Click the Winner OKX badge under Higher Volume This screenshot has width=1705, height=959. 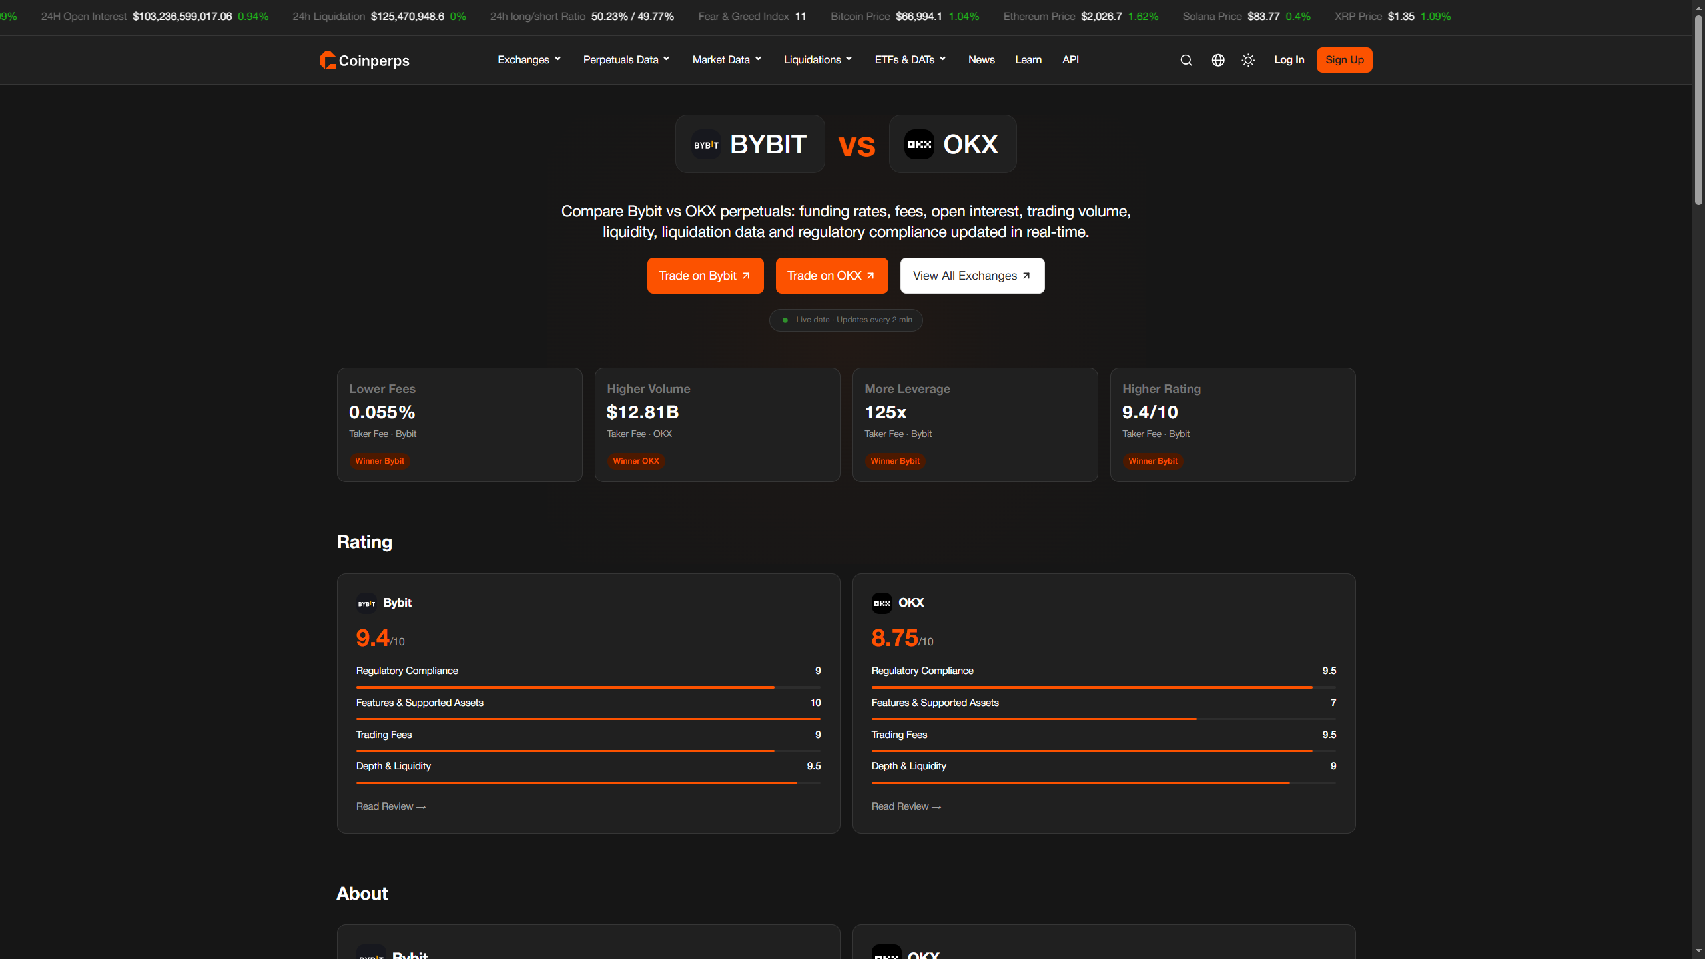pyautogui.click(x=636, y=461)
